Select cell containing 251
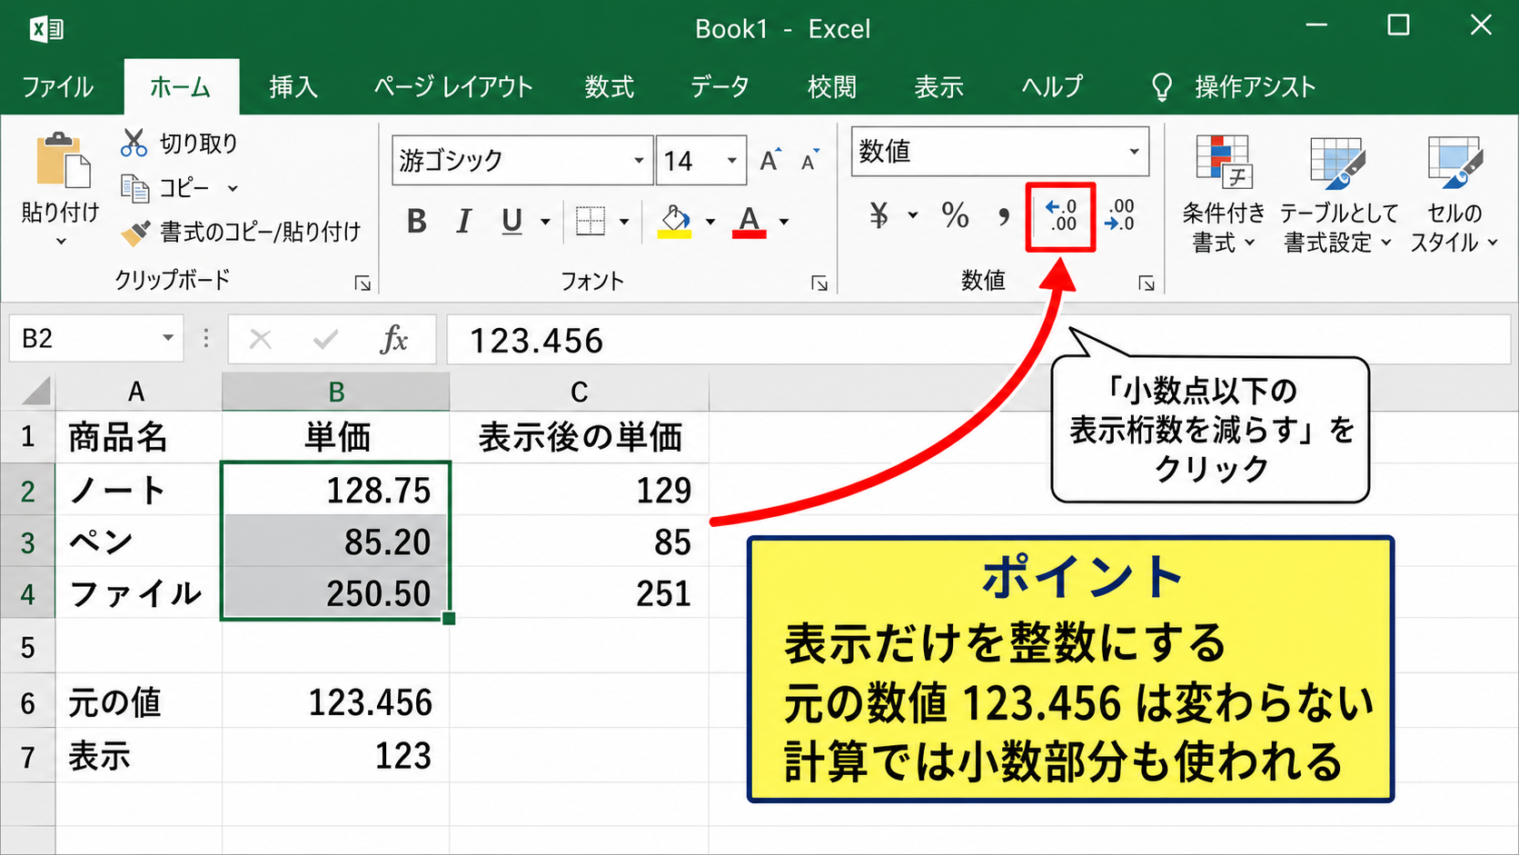1519x855 pixels. point(579,593)
